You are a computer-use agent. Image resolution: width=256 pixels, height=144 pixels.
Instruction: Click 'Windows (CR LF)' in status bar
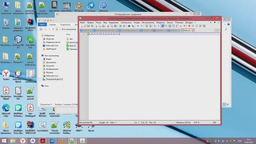pyautogui.click(x=183, y=122)
